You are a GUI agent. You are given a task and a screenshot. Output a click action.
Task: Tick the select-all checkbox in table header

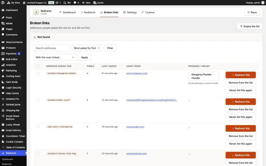pos(38,66)
